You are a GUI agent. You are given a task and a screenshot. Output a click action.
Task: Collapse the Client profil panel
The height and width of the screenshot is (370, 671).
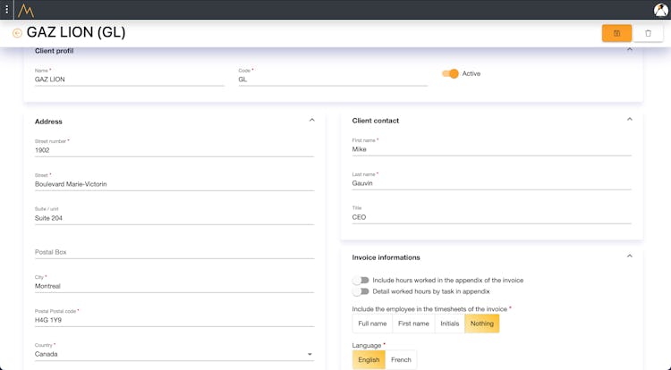629,50
